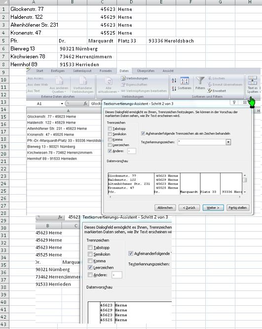Select embedded cell Bierweg 13 - 90321 Nürnberg
The width and height of the screenshot is (262, 329).
[64, 146]
